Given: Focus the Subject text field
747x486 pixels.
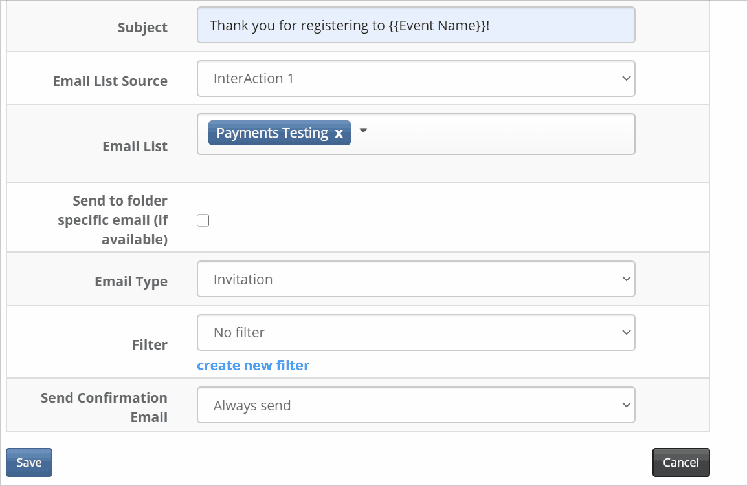Looking at the screenshot, I should (x=416, y=25).
